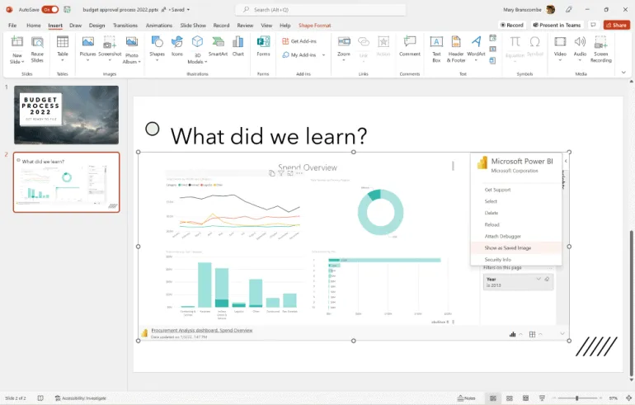Switch to Slide Sorter view
Viewport: 635px width, 405px height.
pos(510,398)
